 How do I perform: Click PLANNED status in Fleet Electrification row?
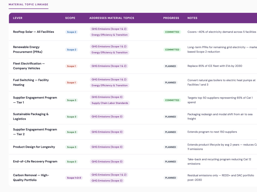click(170, 66)
